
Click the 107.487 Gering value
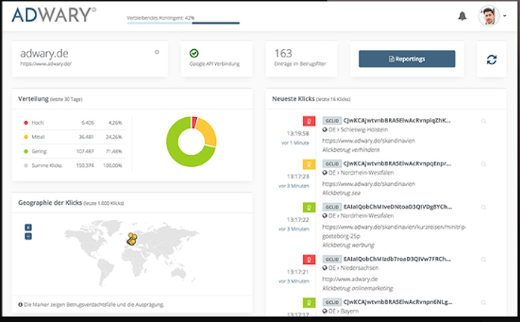(x=85, y=151)
